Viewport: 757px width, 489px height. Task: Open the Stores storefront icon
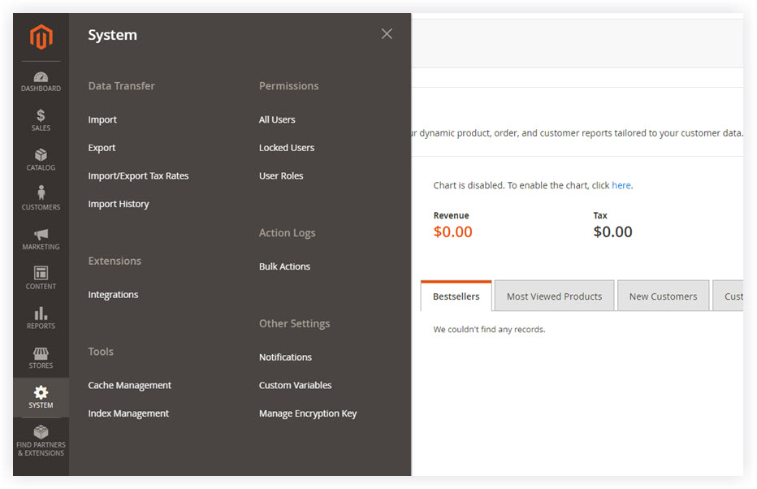coord(41,353)
